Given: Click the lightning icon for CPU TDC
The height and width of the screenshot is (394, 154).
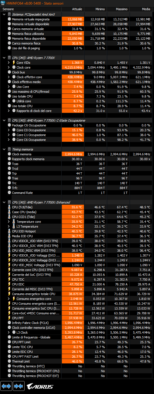Looking at the screenshot, I should (9, 279).
